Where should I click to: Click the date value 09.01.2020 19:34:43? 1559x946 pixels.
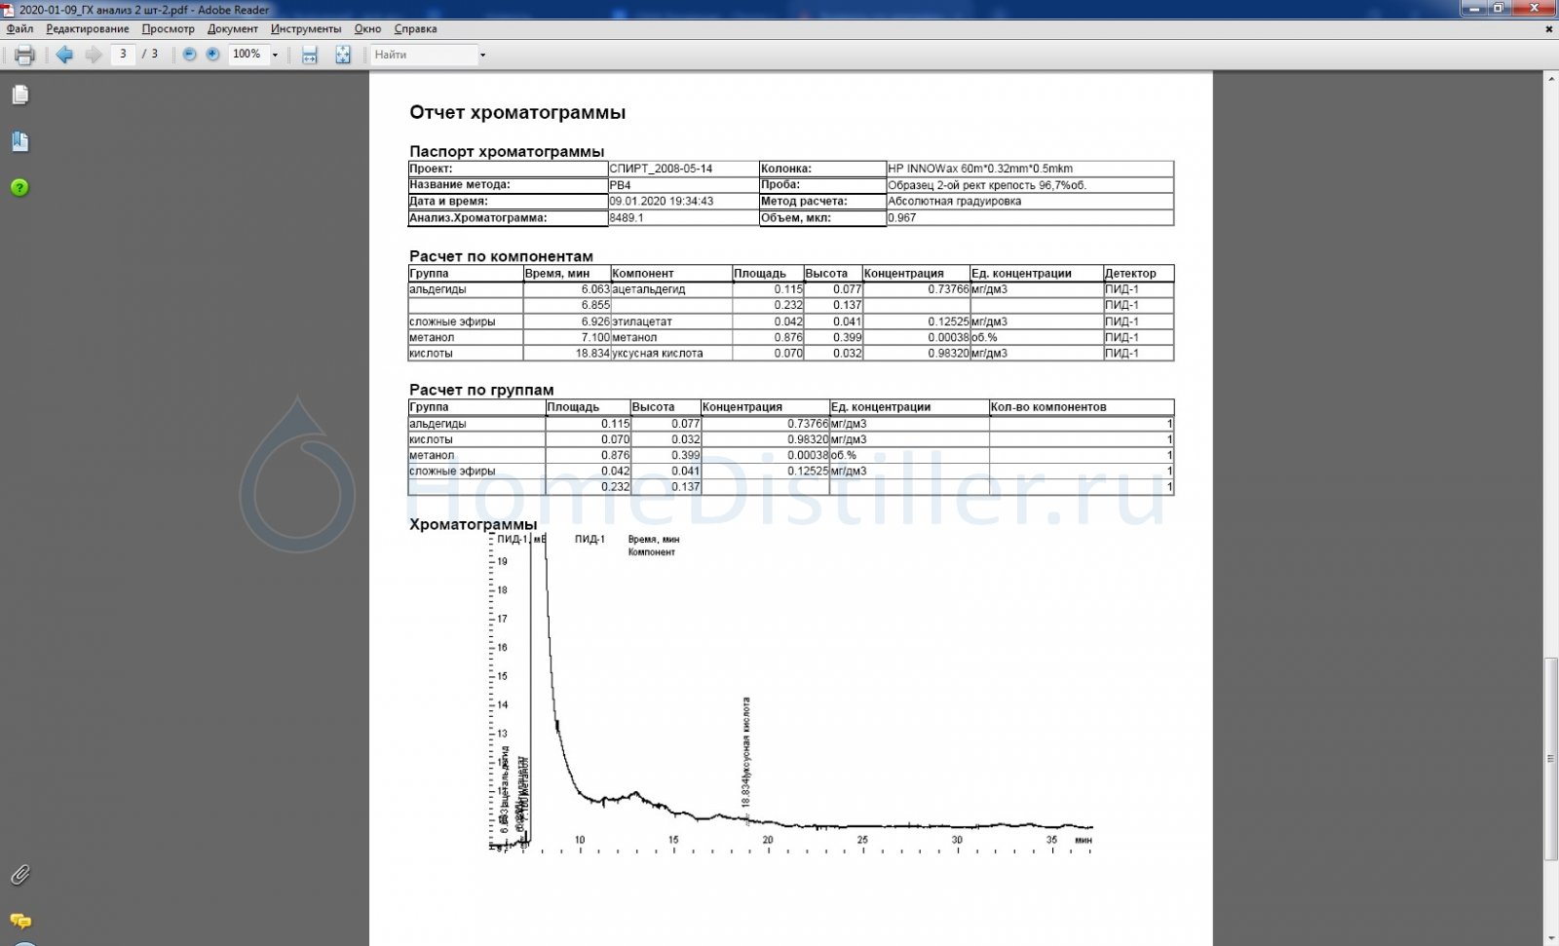[x=662, y=202]
